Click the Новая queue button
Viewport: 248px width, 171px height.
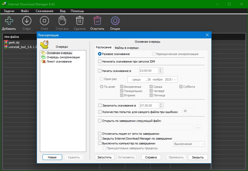pos(52,157)
